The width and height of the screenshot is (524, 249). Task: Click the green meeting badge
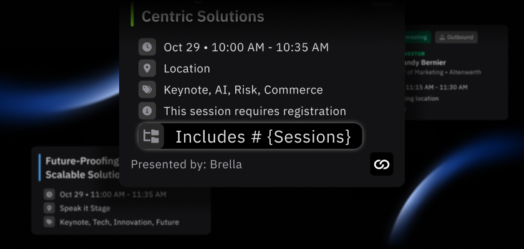click(416, 37)
